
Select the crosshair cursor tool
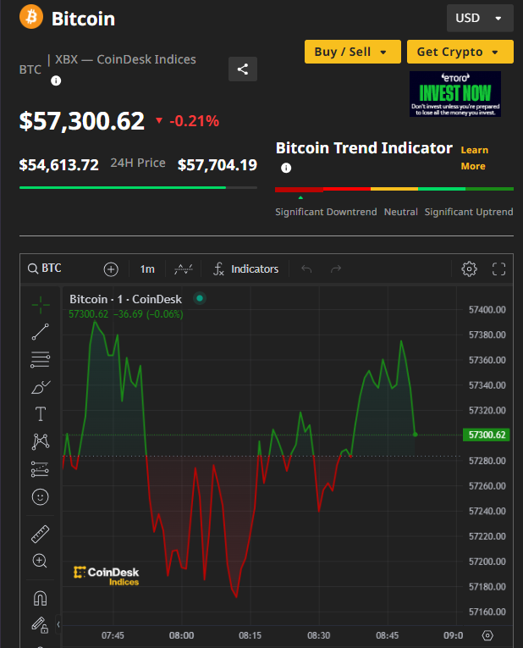pyautogui.click(x=40, y=304)
